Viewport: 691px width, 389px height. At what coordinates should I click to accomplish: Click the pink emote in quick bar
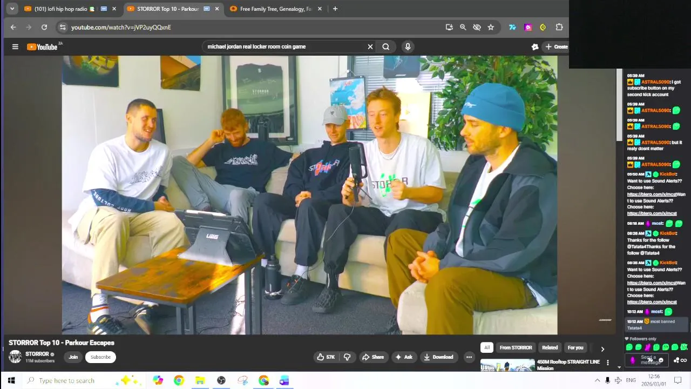point(648,347)
